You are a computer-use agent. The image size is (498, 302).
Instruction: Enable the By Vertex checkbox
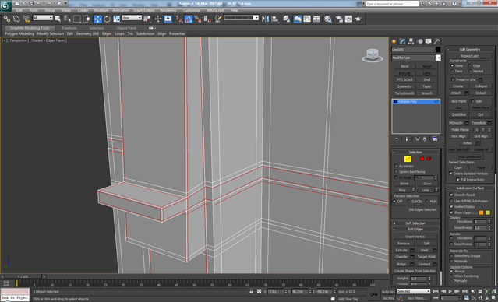[x=396, y=166]
